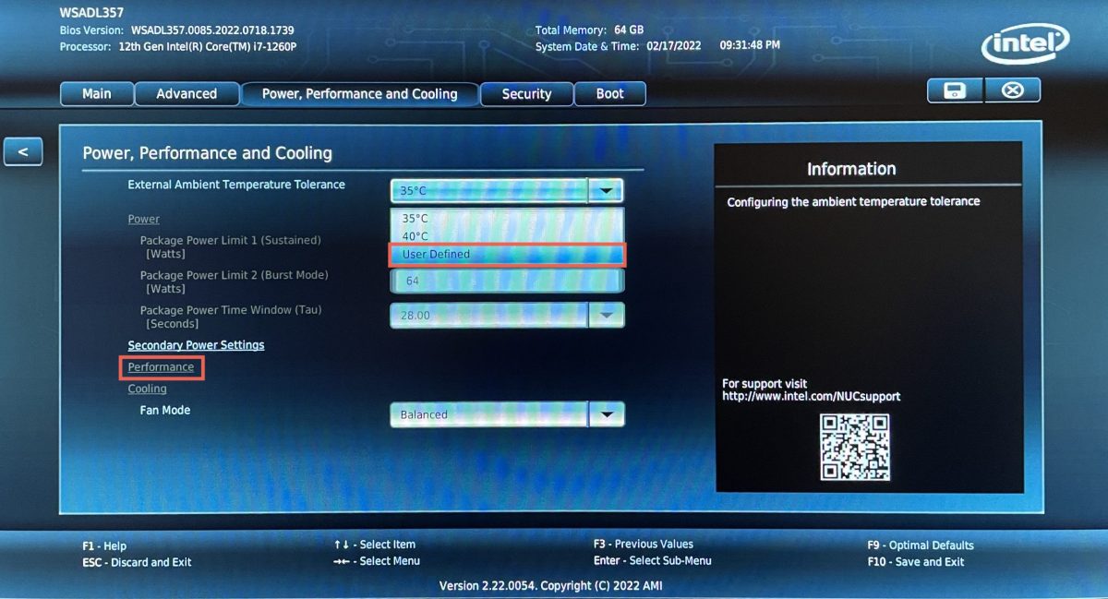Click the NUCsupport URL text
Viewport: 1108px width, 599px height.
pyautogui.click(x=812, y=396)
